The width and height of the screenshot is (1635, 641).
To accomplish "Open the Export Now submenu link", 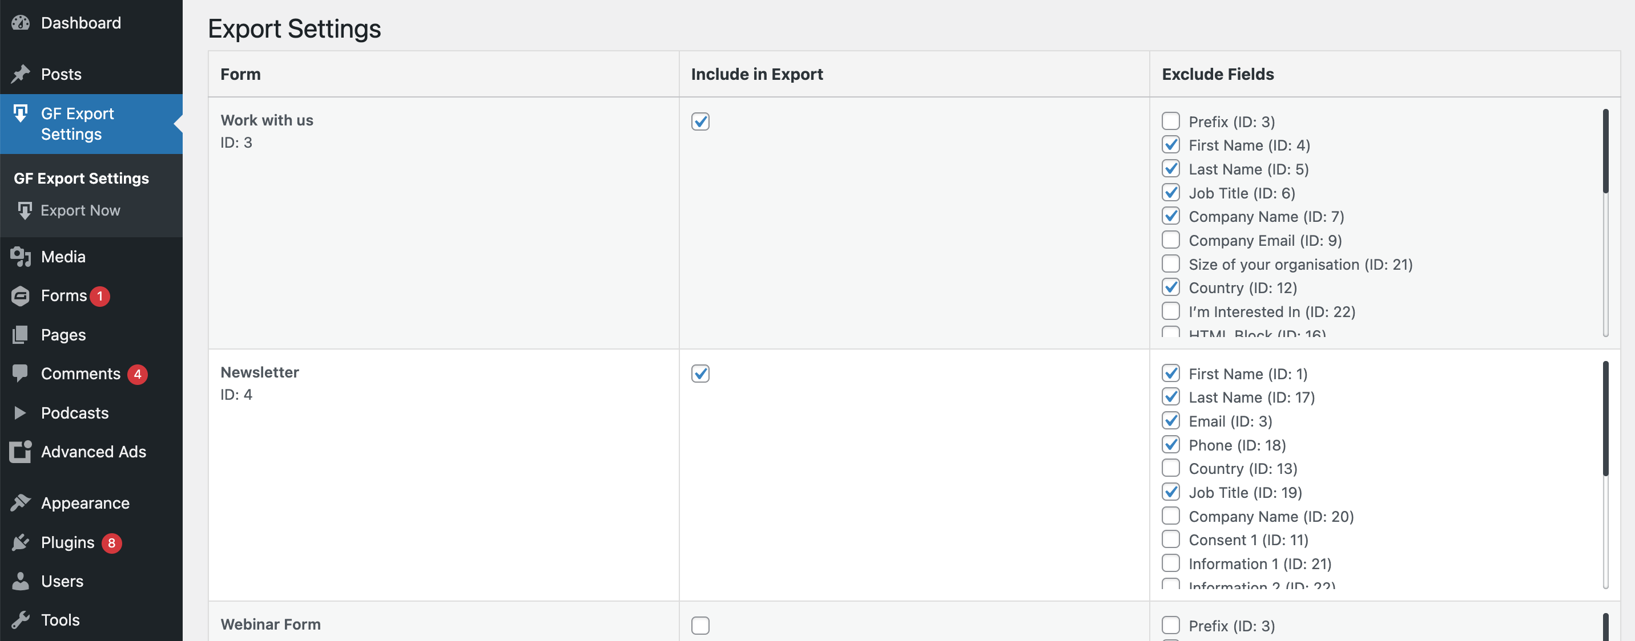I will 80,210.
